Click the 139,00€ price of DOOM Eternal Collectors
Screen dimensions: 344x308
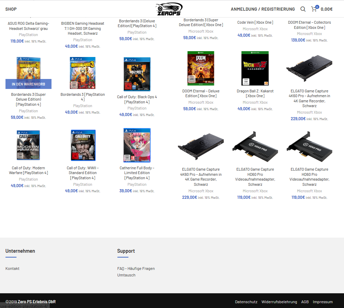pyautogui.click(x=298, y=40)
